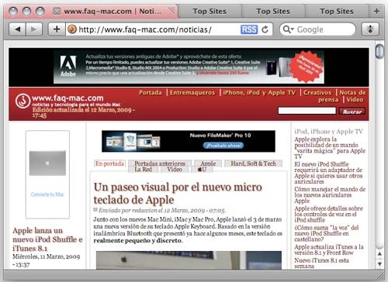The image size is (388, 282).
Task: Select the Portadas anteriores tab
Action: pyautogui.click(x=160, y=163)
